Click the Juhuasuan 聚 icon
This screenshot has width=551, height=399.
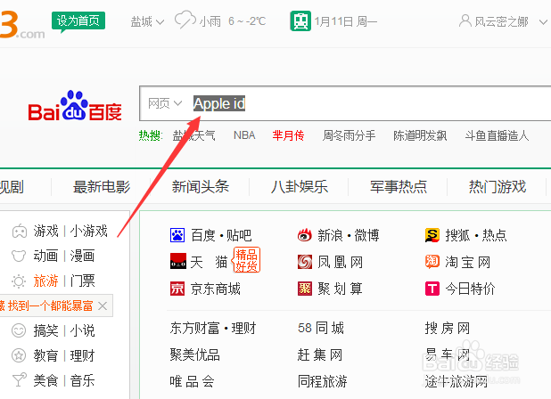[x=305, y=289]
